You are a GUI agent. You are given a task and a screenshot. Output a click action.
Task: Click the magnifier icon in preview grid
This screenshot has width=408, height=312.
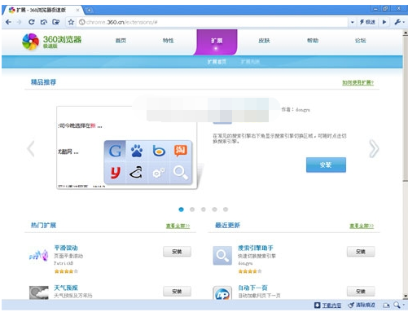coord(181,173)
